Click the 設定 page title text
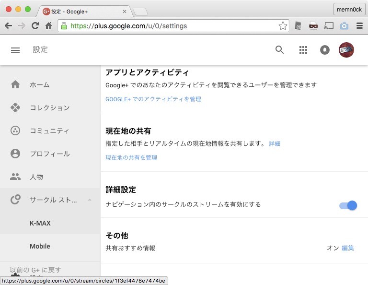This screenshot has width=368, height=285. click(x=40, y=50)
